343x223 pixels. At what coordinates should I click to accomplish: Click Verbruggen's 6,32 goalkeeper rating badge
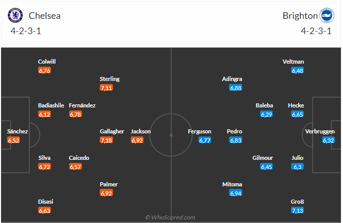(x=328, y=140)
